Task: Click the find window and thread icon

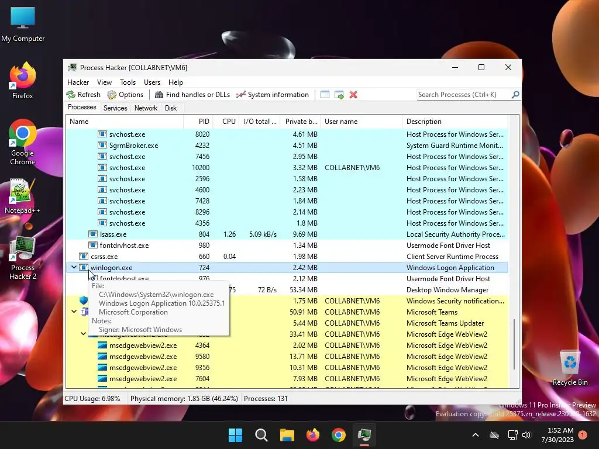Action: (339, 95)
